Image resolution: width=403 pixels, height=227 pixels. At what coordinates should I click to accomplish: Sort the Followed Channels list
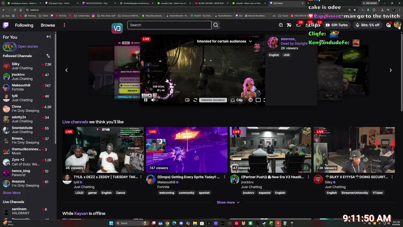click(48, 56)
